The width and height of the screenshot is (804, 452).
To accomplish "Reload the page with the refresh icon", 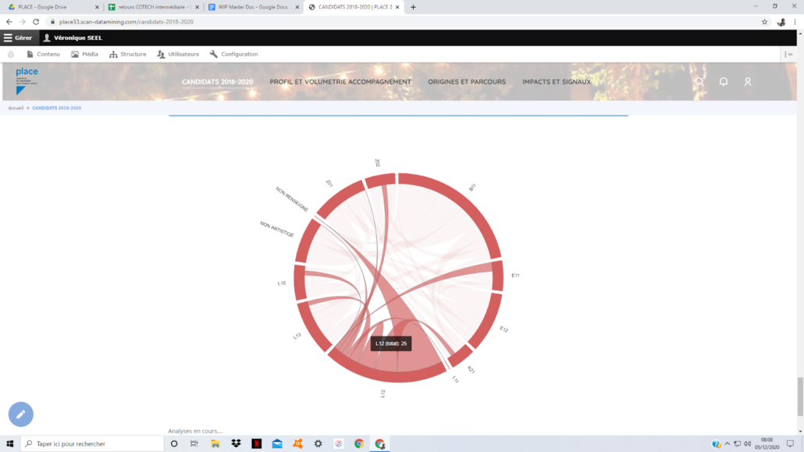I will point(36,22).
